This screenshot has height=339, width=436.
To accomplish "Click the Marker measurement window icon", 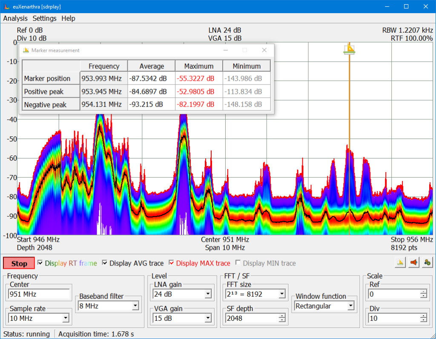I will (26, 50).
